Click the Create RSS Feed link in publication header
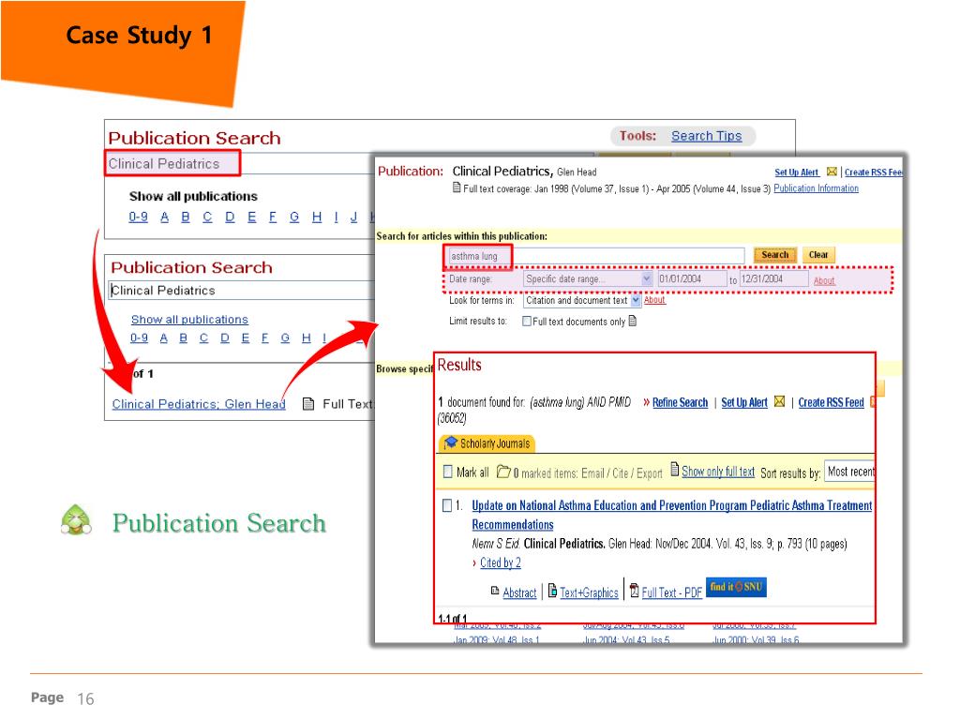 click(x=874, y=172)
